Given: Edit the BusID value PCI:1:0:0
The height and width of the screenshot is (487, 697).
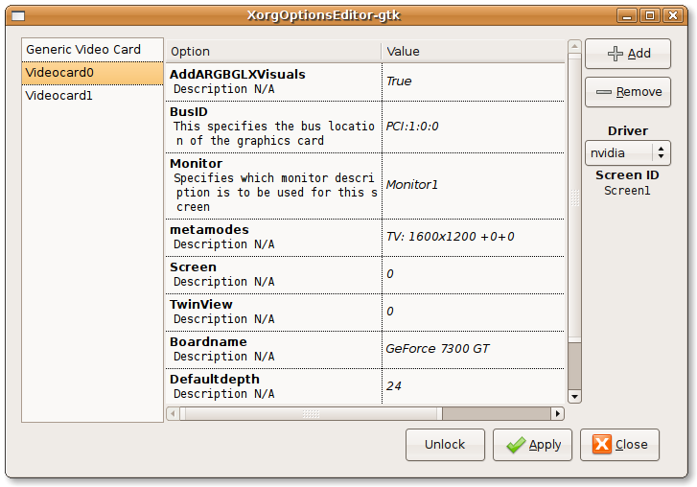Looking at the screenshot, I should pyautogui.click(x=412, y=126).
